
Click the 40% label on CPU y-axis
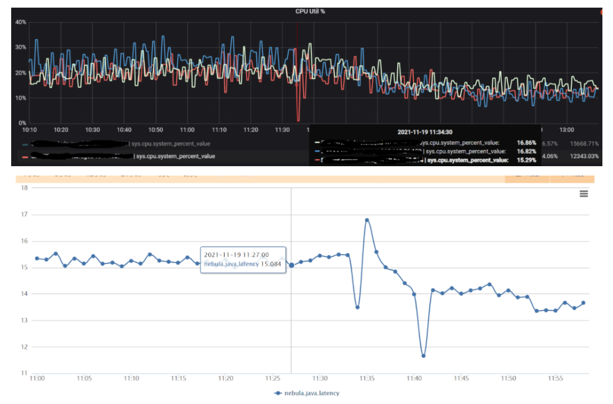(21, 22)
